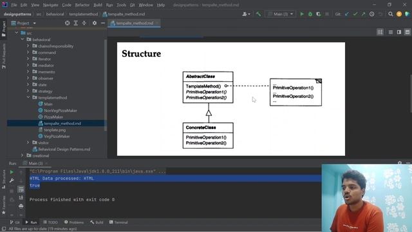Open the File menu
412x232 pixels.
(x=14, y=5)
